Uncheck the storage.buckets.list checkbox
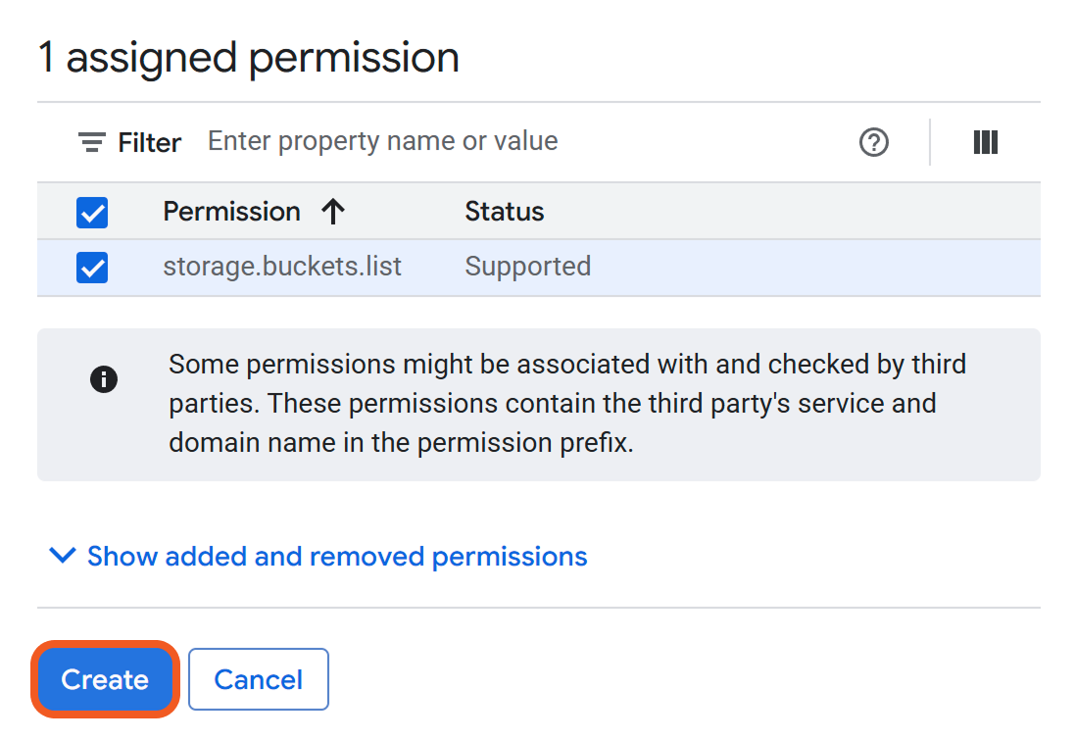 [92, 268]
